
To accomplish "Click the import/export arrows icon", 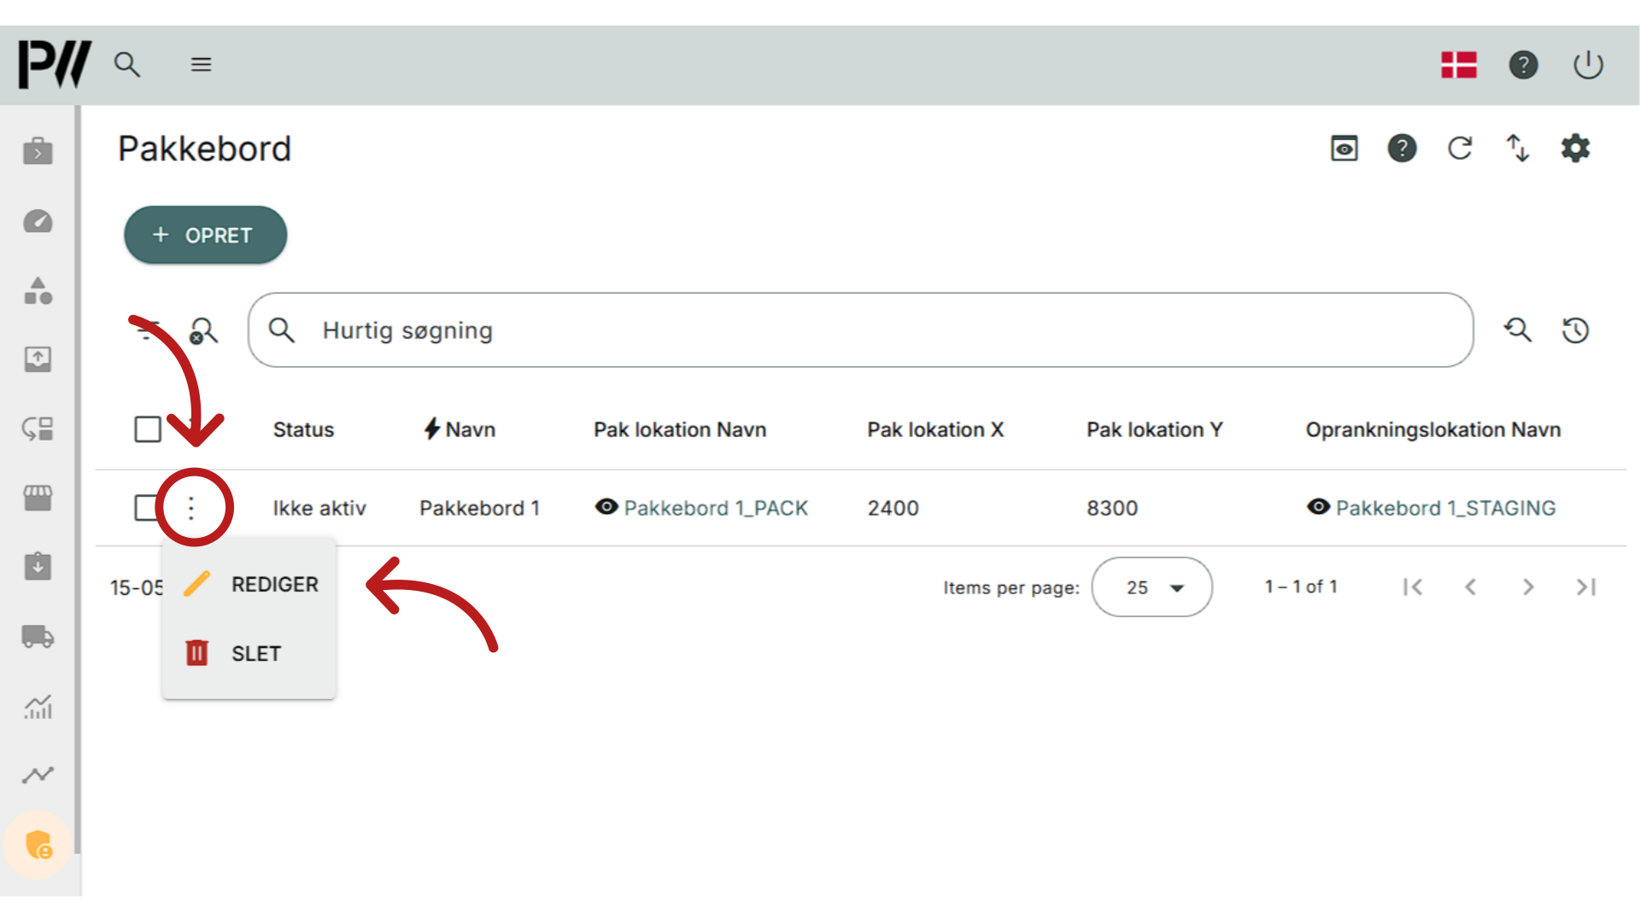I will tap(1517, 149).
